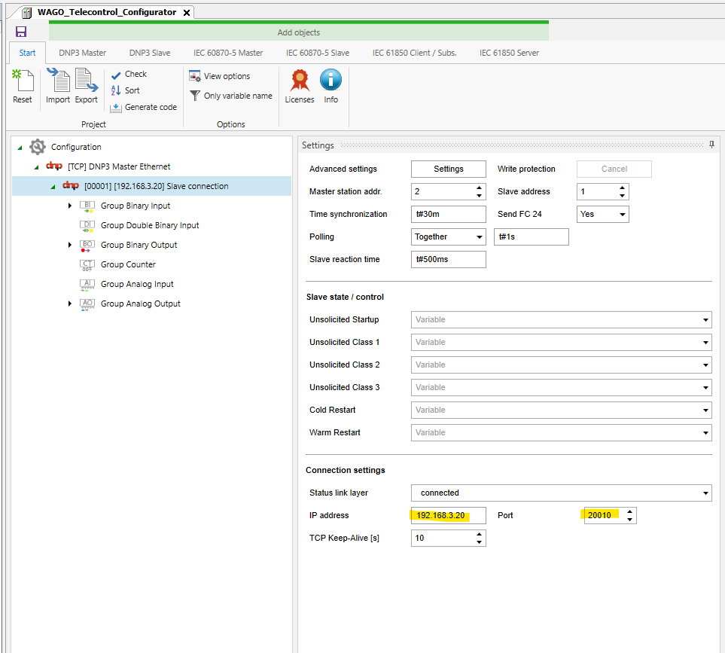The width and height of the screenshot is (725, 653).
Task: Switch to the IEC 61850 Server tab
Action: click(x=509, y=53)
